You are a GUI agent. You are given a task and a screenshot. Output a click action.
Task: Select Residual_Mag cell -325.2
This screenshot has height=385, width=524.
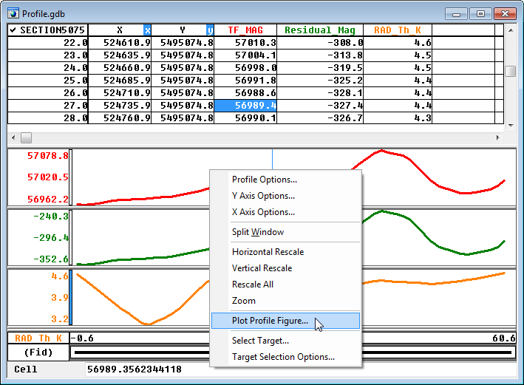(320, 81)
